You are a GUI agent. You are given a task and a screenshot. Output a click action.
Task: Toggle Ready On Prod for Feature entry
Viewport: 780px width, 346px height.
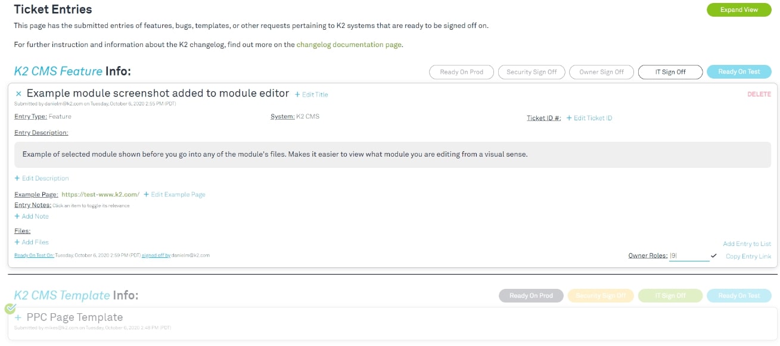(x=461, y=72)
